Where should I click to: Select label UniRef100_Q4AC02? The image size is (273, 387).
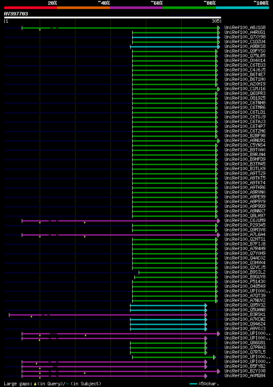point(245,258)
